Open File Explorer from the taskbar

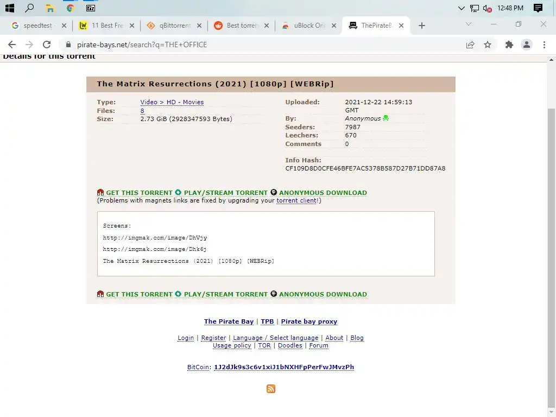pos(50,8)
